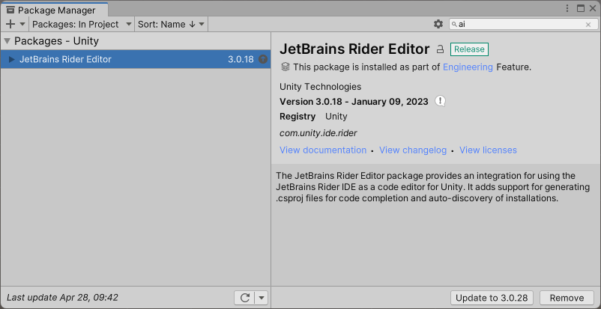The height and width of the screenshot is (309, 601).
Task: Click the add package plus icon
Action: [10, 24]
